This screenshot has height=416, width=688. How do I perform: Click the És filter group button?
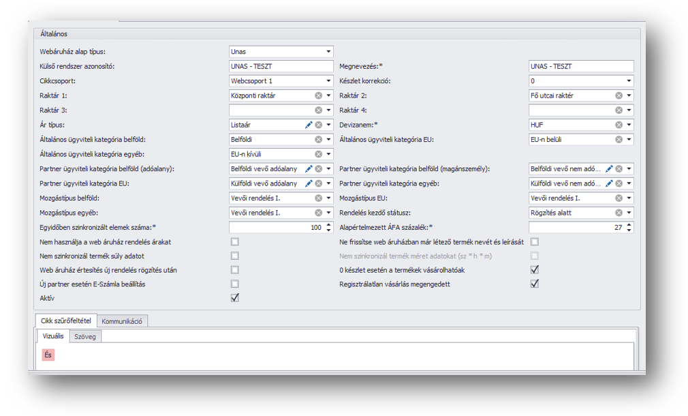[48, 355]
